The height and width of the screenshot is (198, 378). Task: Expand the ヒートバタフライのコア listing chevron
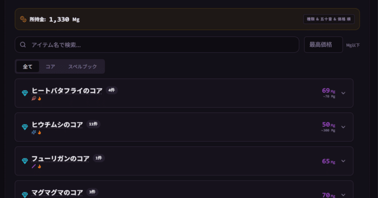[344, 93]
